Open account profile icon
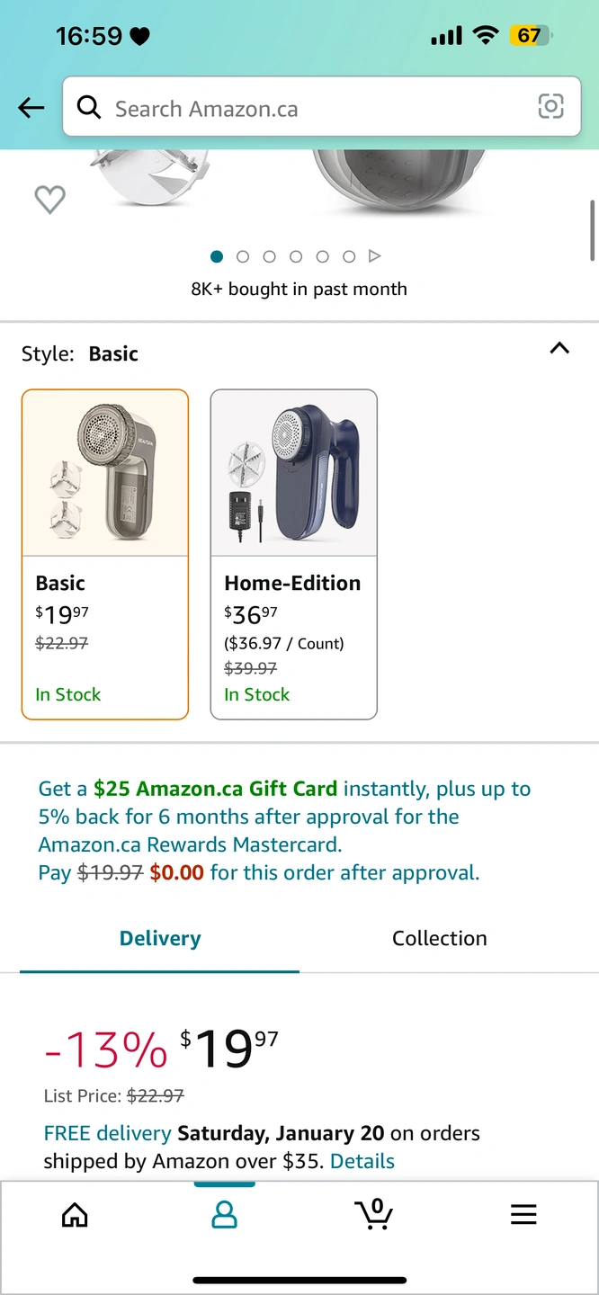 (224, 1215)
